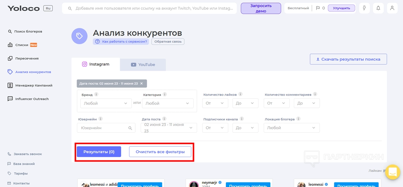Click Как работать с сервисом? help link

click(x=121, y=41)
